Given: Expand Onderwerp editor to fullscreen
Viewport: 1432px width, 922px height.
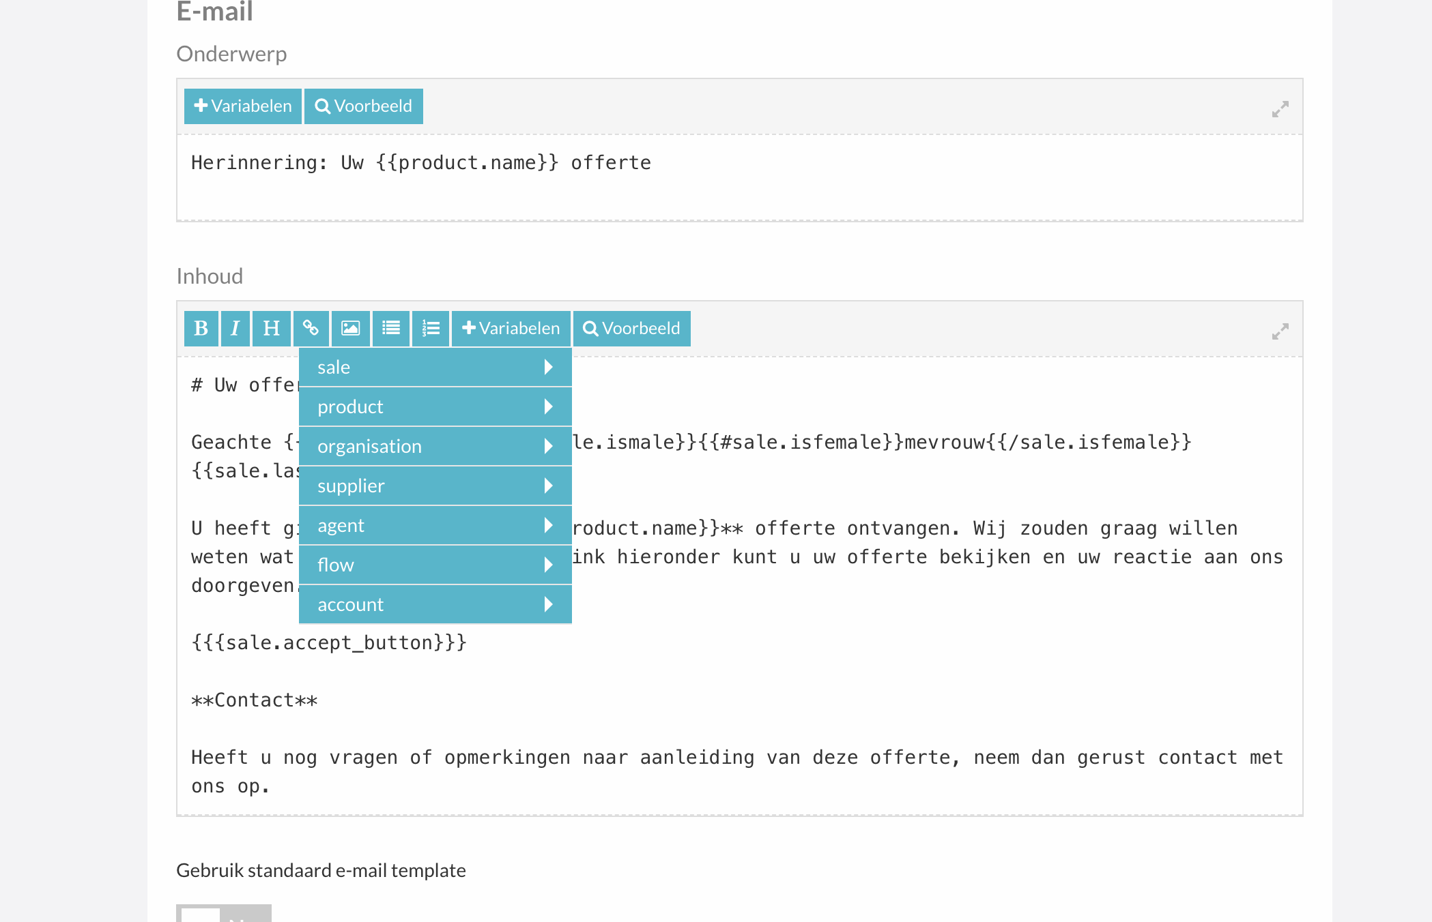Looking at the screenshot, I should pos(1280,109).
